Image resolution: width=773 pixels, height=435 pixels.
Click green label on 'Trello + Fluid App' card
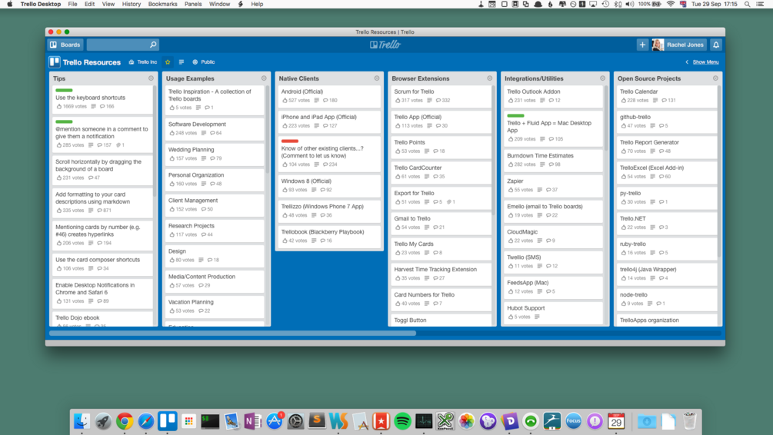pos(515,116)
